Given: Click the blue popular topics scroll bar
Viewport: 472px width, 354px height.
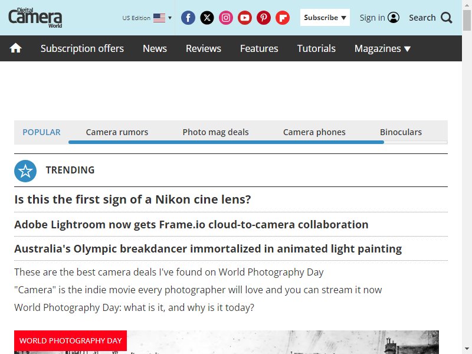Looking at the screenshot, I should (226, 142).
